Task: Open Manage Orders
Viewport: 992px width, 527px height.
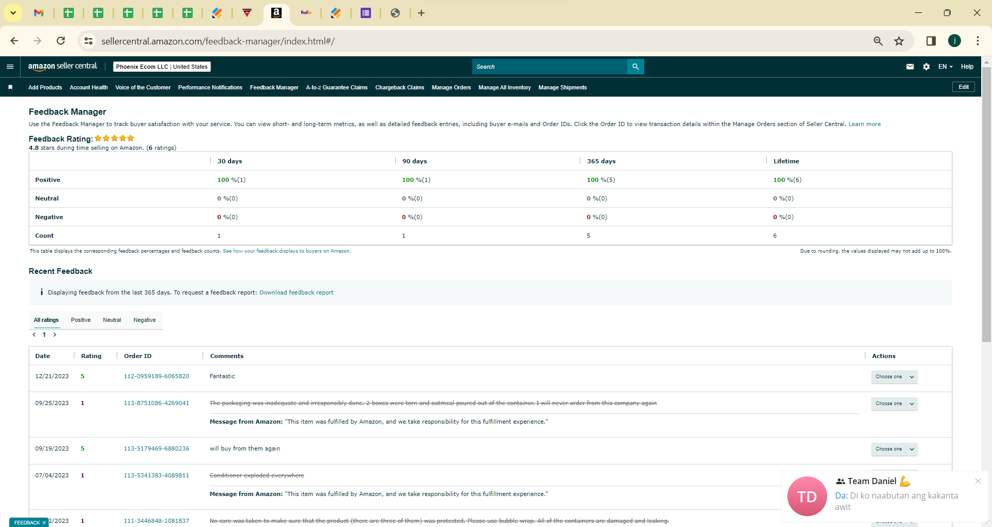Action: point(452,88)
